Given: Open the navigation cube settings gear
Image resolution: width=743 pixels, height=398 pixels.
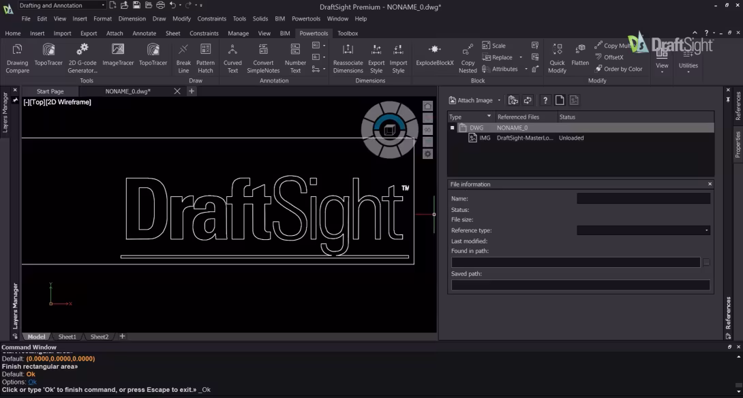Looking at the screenshot, I should (427, 154).
